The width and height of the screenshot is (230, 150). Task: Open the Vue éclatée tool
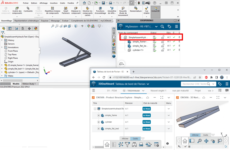[146, 10]
